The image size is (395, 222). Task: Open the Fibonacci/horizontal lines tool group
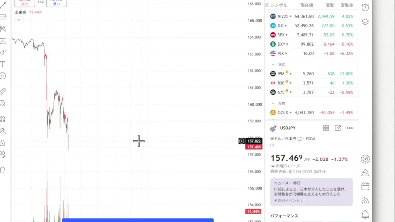pyautogui.click(x=3, y=17)
